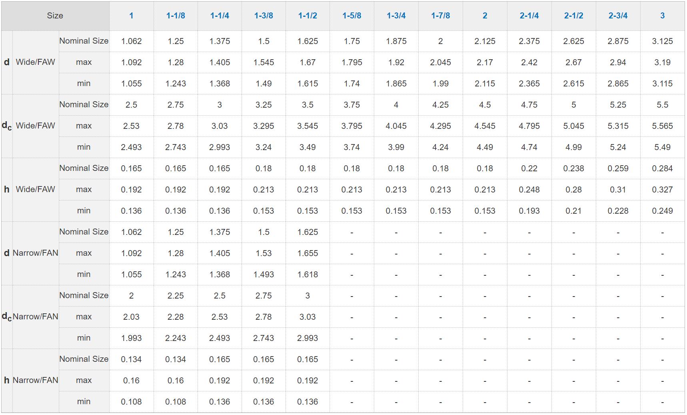Select the 2-1/4 size link

529,16
